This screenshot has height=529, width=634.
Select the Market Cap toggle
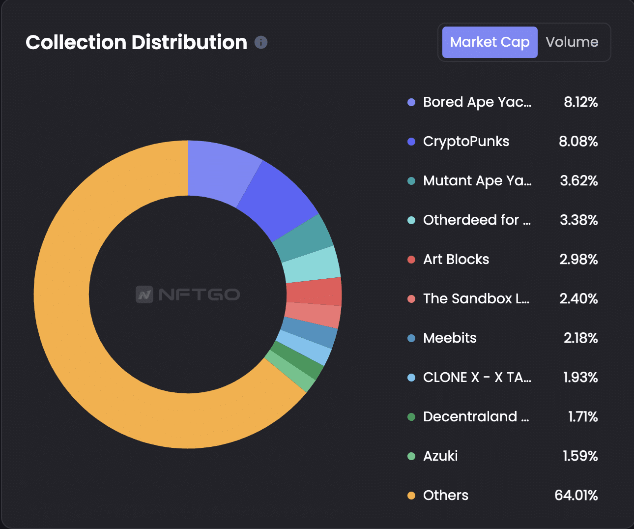(489, 42)
